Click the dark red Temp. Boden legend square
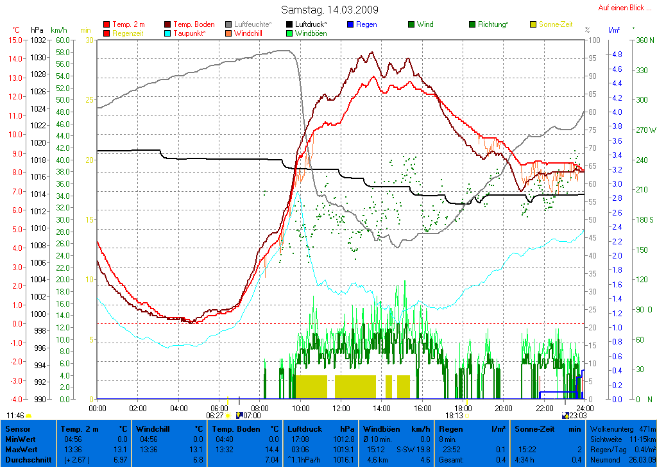This screenshot has width=657, height=467. click(168, 24)
